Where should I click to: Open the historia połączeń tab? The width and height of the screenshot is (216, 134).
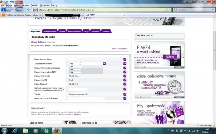tap(74, 32)
